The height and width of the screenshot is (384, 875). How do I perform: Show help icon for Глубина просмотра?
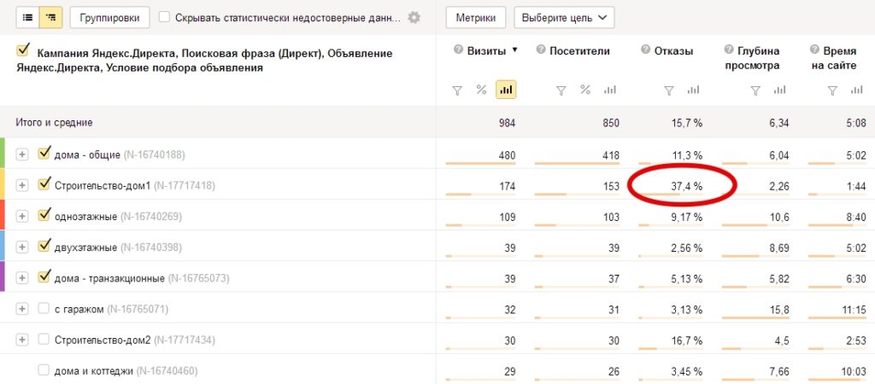coord(729,50)
